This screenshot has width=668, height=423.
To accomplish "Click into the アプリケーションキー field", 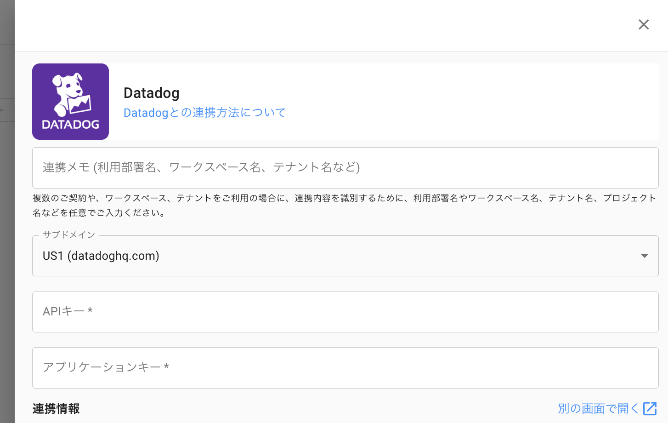I will pyautogui.click(x=345, y=367).
